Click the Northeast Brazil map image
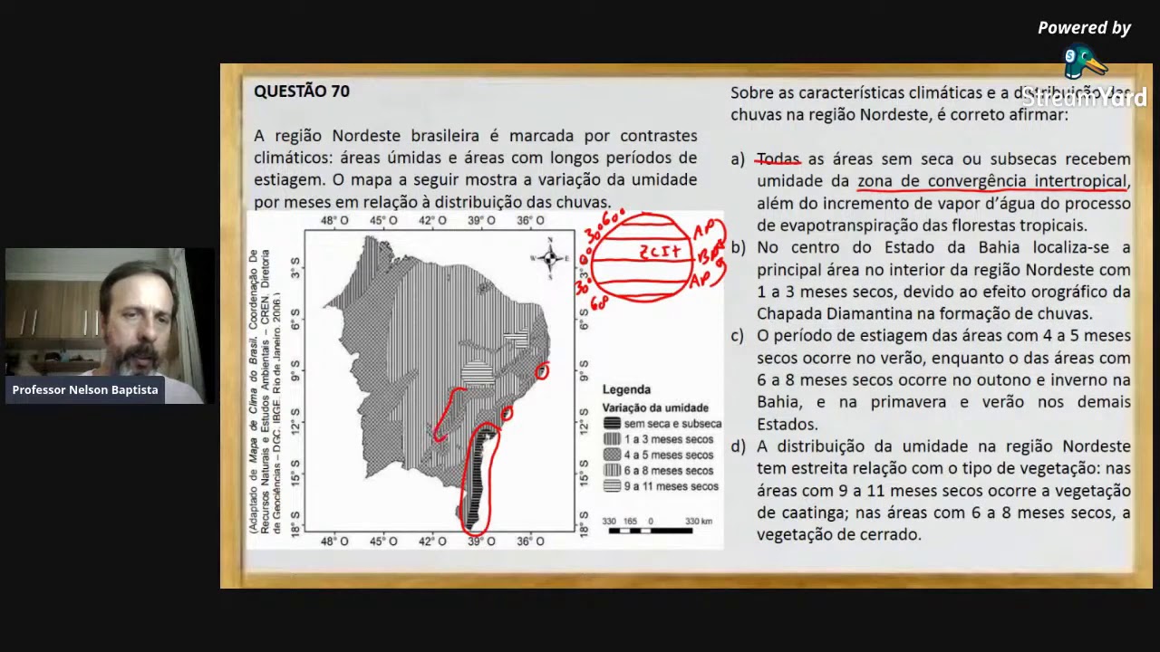1160x652 pixels. 439,381
